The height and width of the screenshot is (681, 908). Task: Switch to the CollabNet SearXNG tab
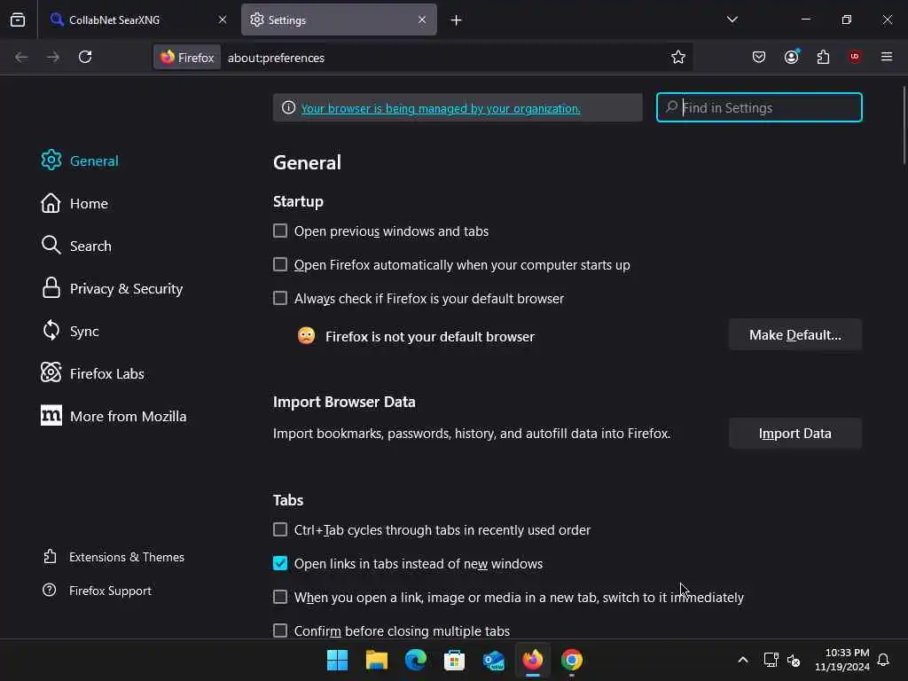click(137, 20)
